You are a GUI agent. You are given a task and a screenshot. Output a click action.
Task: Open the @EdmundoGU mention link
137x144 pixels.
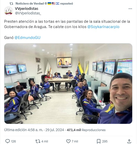(28, 38)
